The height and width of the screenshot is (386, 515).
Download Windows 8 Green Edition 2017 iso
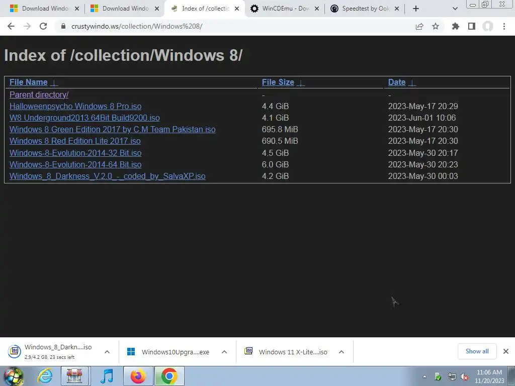click(x=113, y=129)
